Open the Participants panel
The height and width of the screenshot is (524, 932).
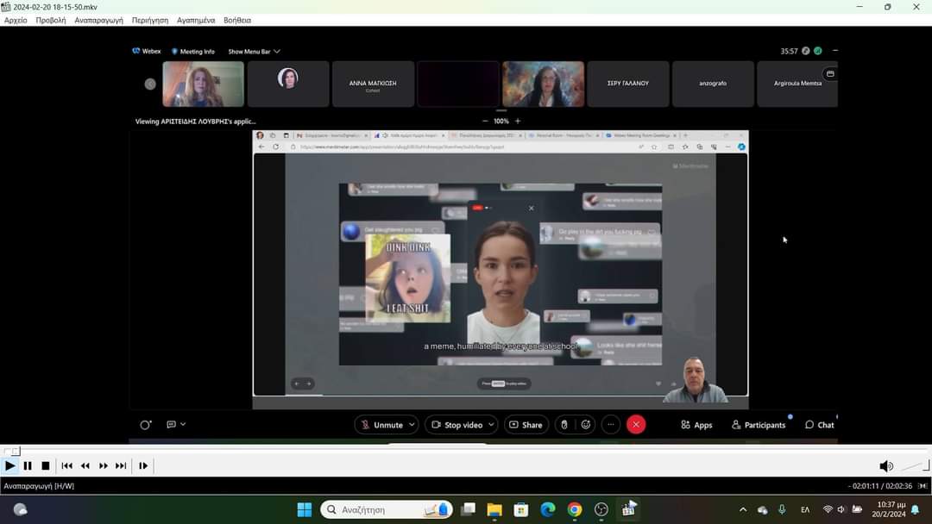[x=759, y=425]
